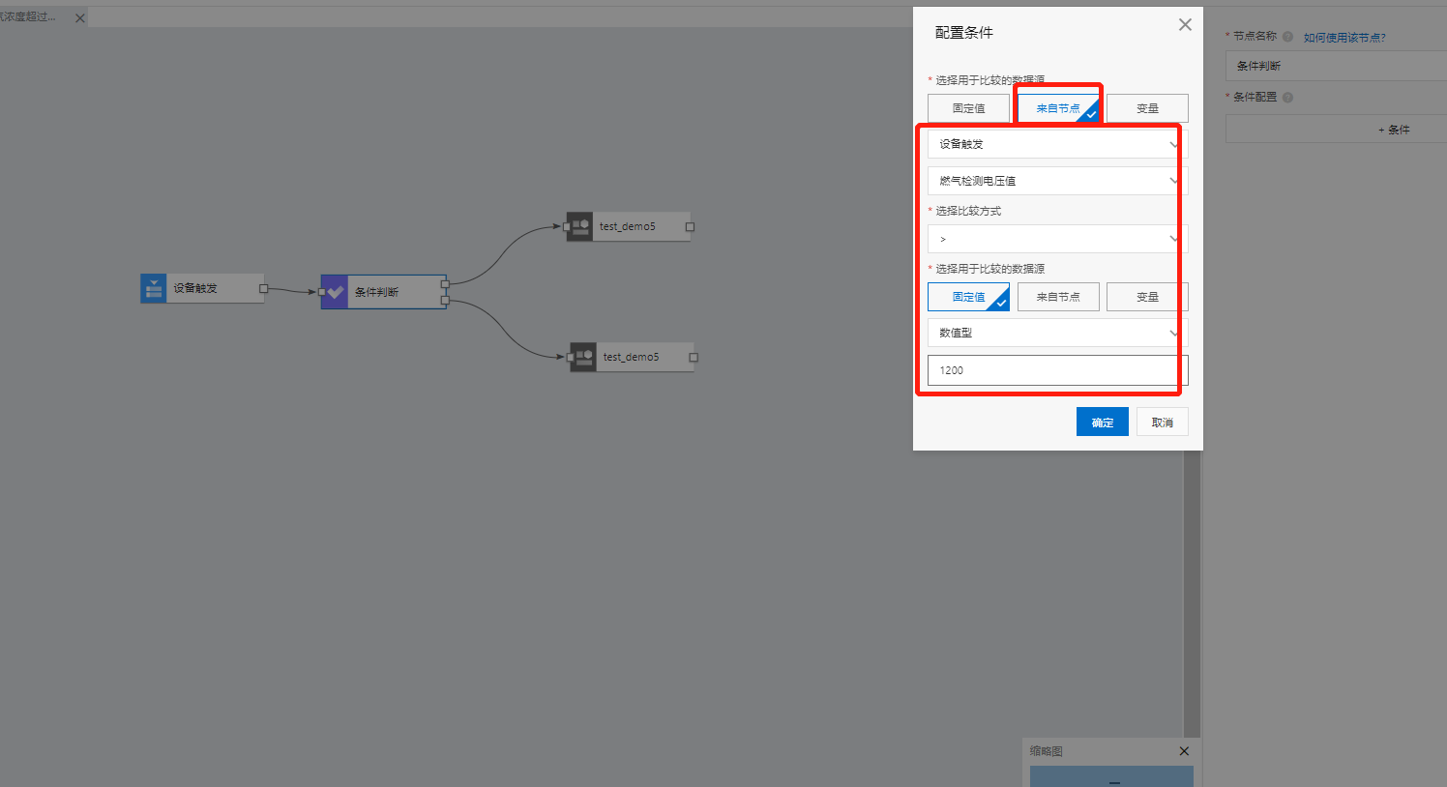
Task: Click the 条件判断 node checkmark icon
Action: (335, 292)
